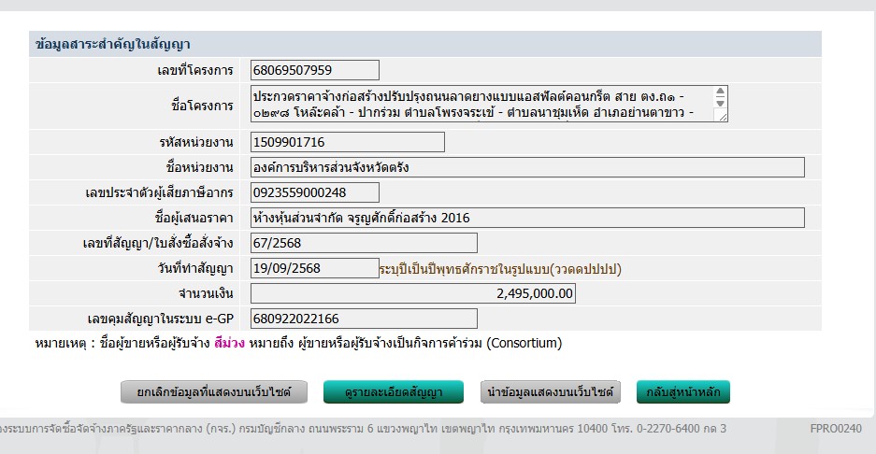This screenshot has width=876, height=454.
Task: Click นำข้อมูลแสดงบนเว็บไซต์ button
Action: (551, 392)
